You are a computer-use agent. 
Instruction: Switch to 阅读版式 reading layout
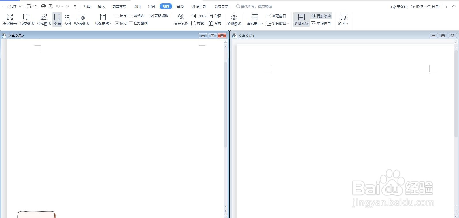[x=27, y=20]
